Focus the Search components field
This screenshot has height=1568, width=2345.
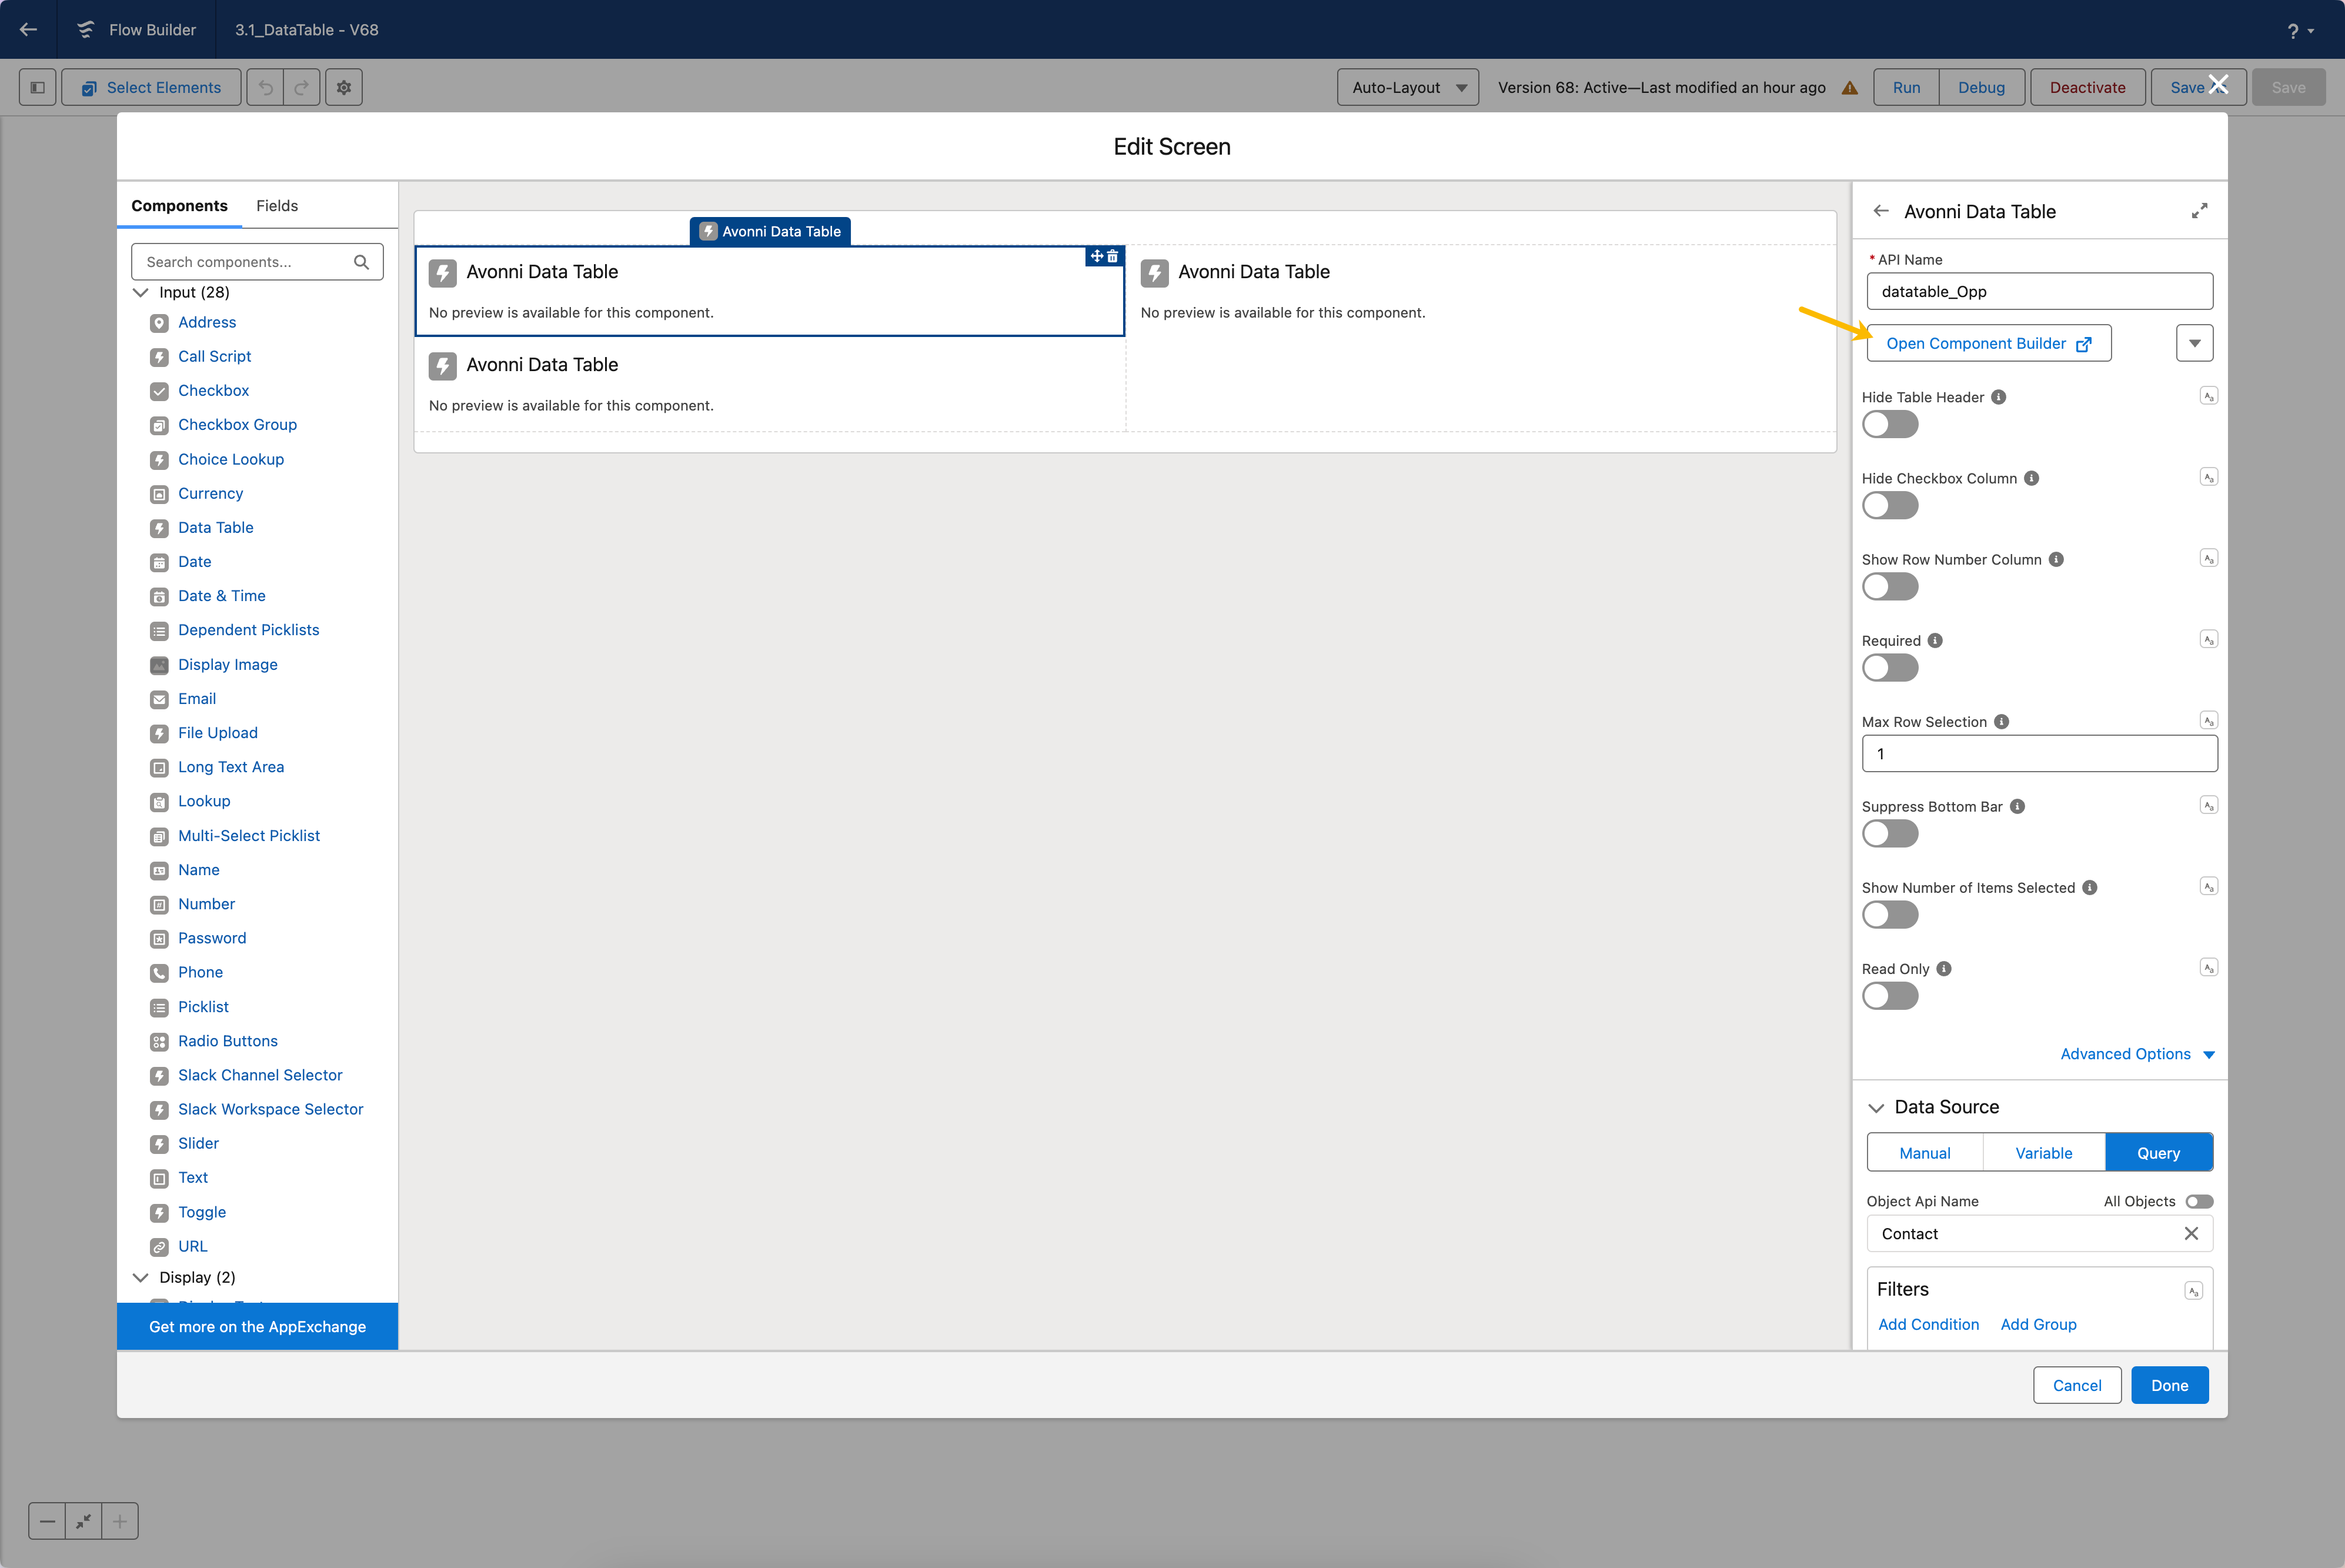click(x=257, y=262)
